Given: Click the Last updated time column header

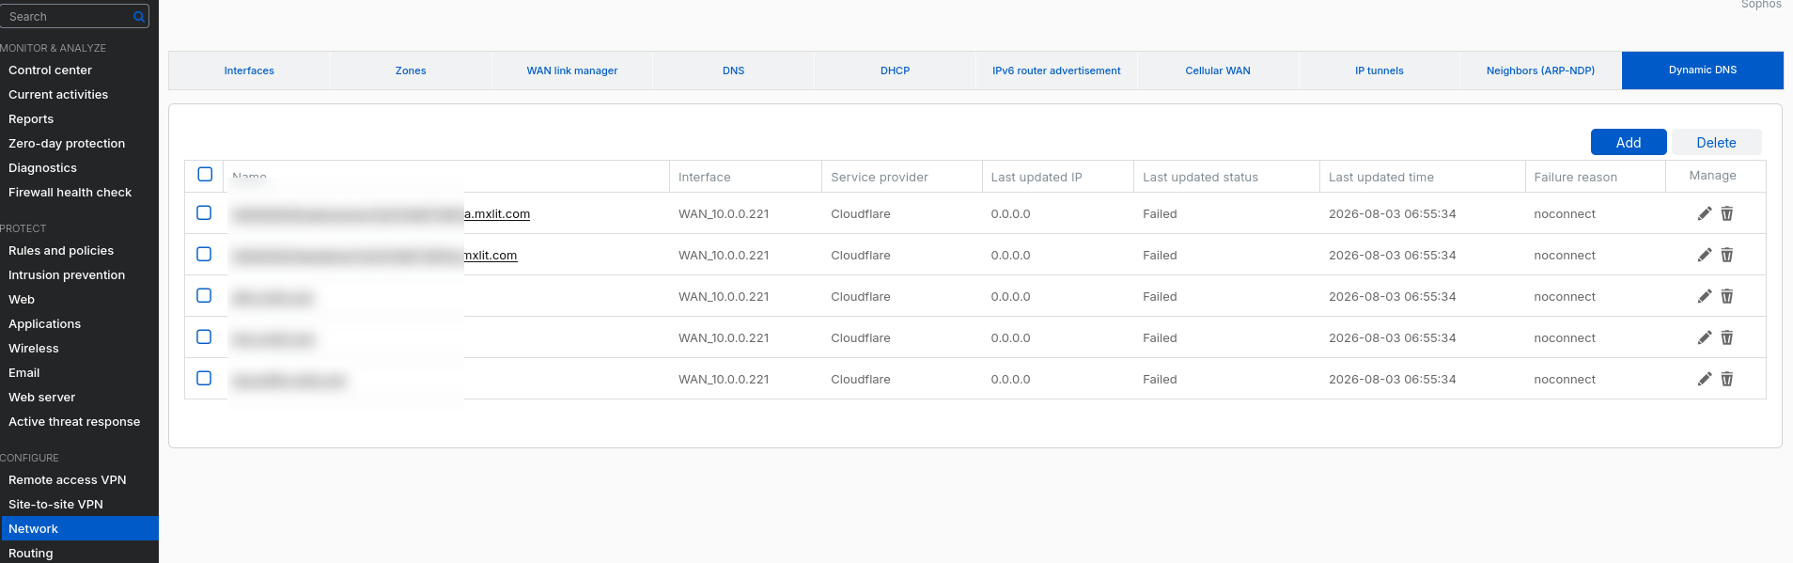Looking at the screenshot, I should pos(1380,177).
